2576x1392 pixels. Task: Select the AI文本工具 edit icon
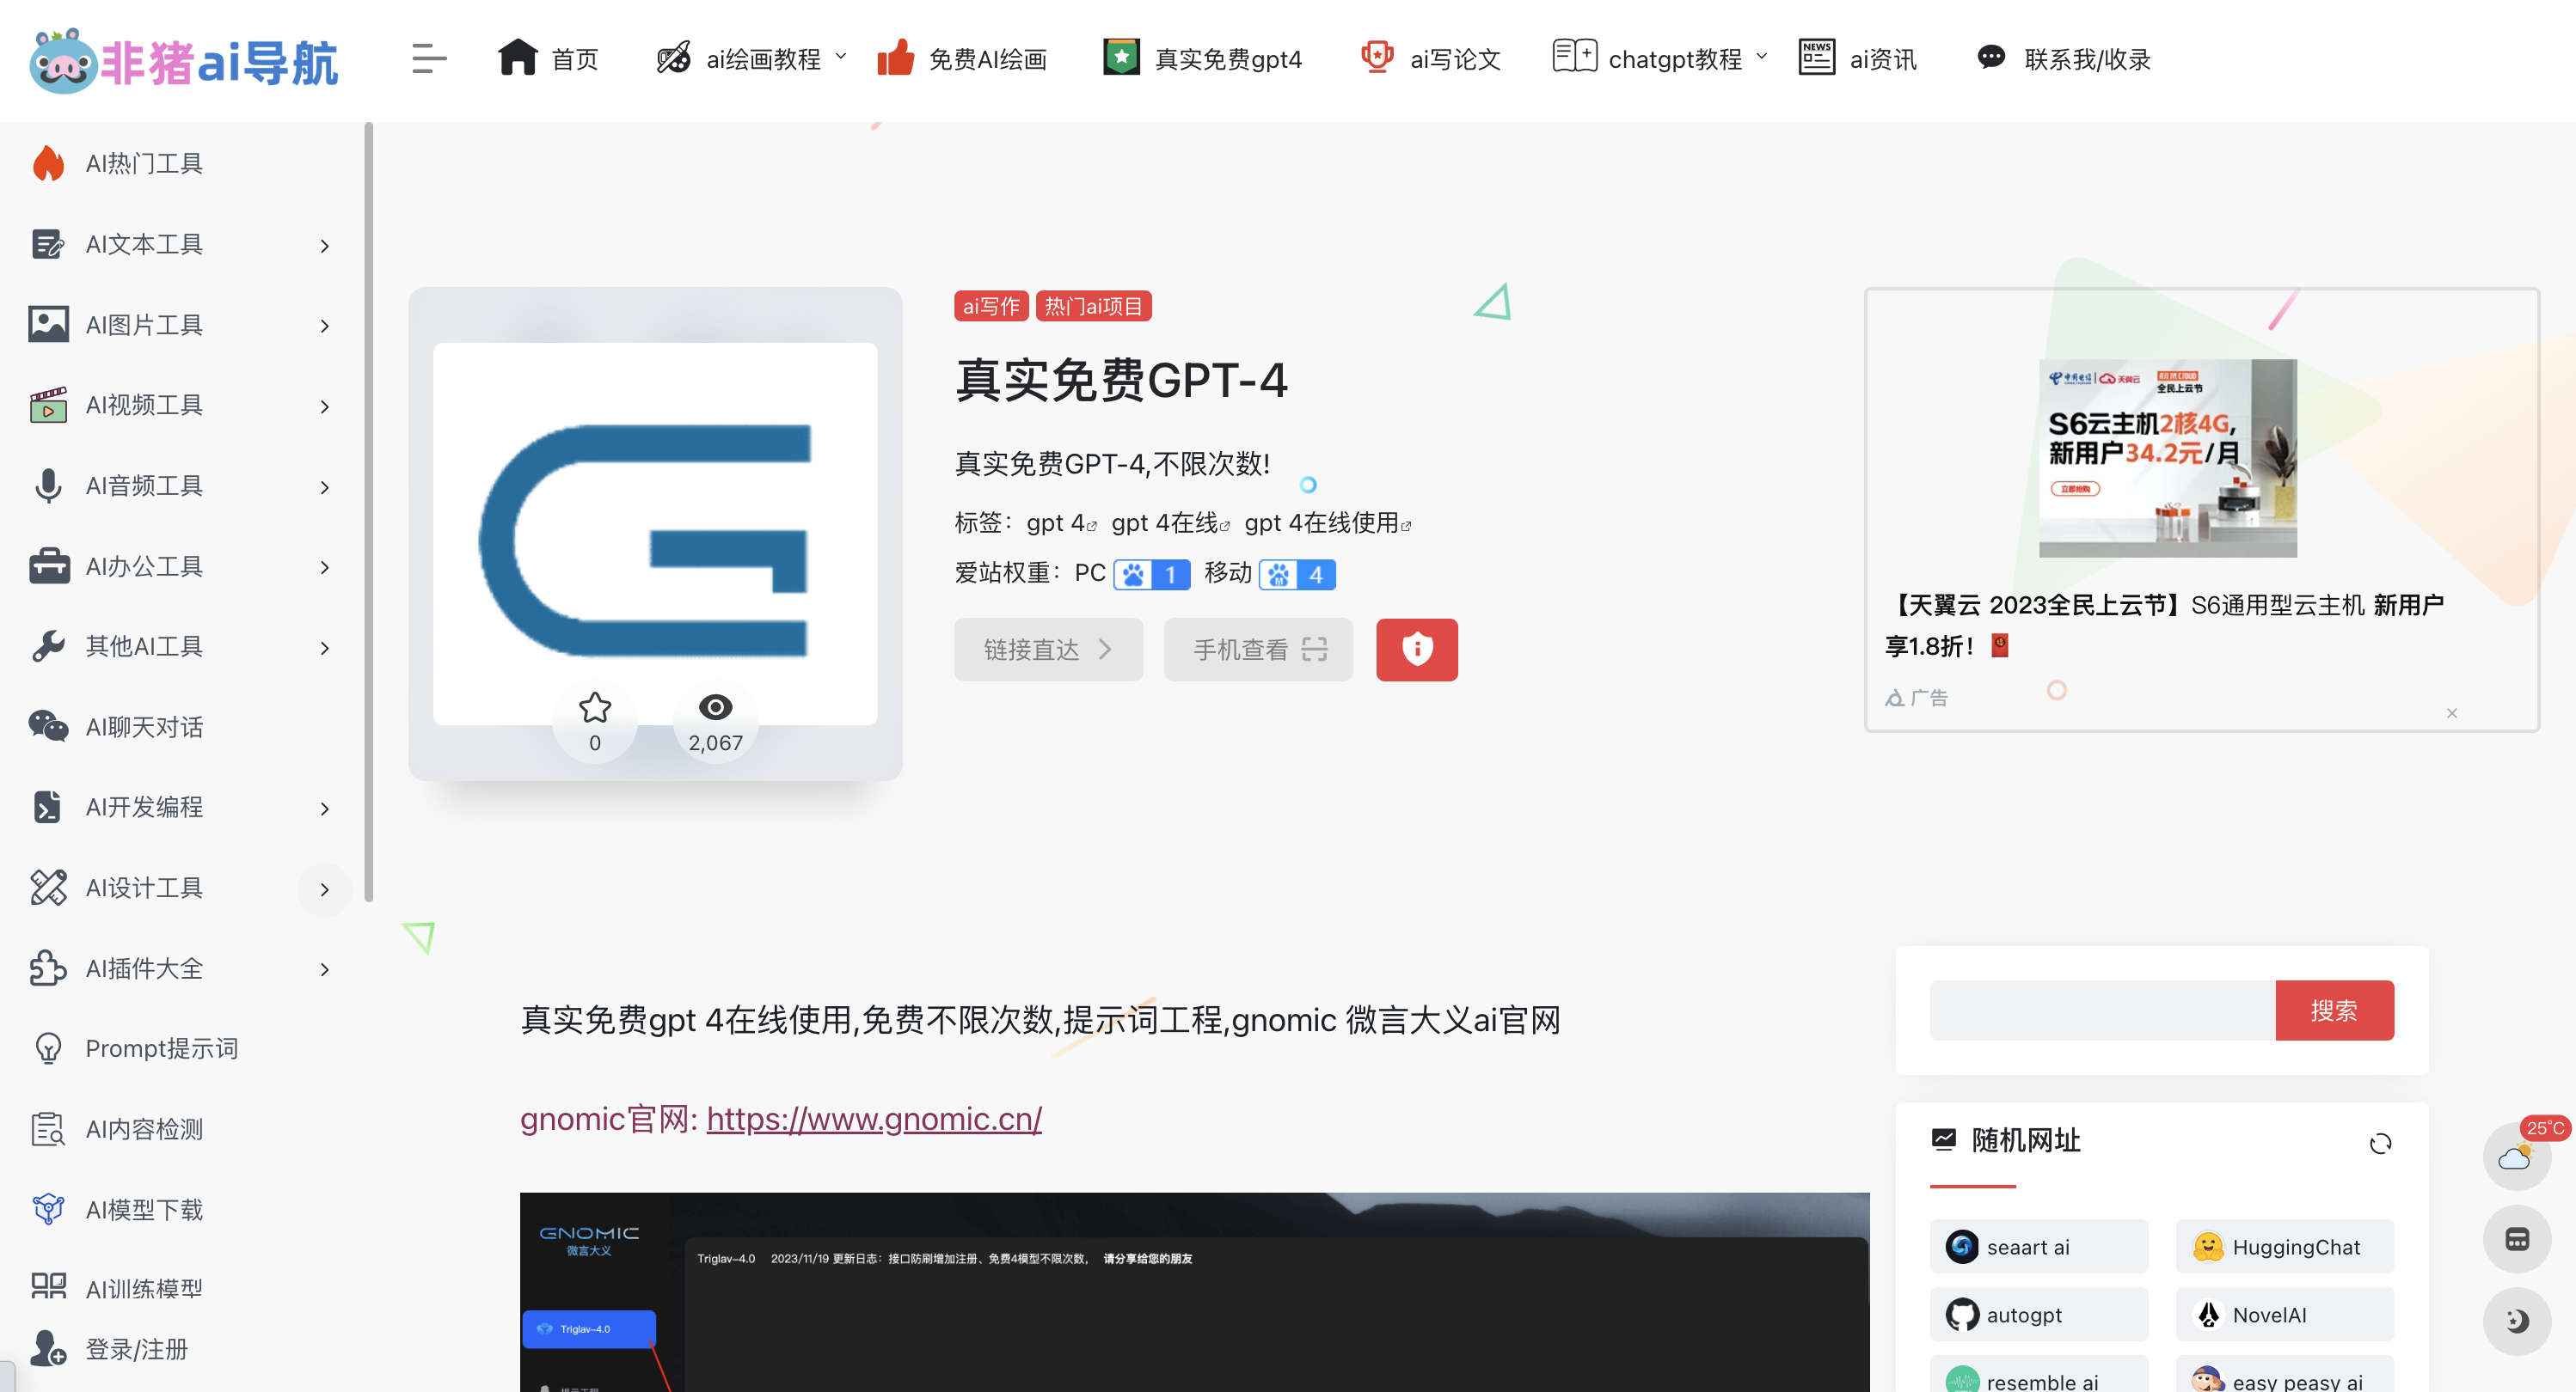coord(48,244)
